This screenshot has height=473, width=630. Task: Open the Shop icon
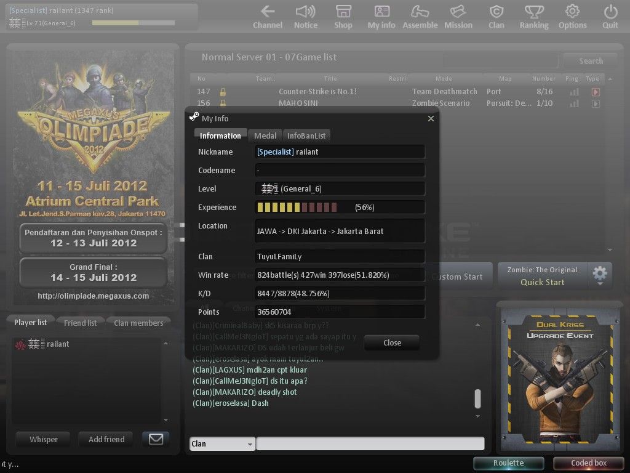(x=343, y=12)
